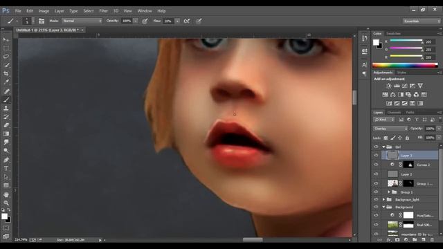The width and height of the screenshot is (443, 249).
Task: Open the Image menu
Action: (x=44, y=11)
